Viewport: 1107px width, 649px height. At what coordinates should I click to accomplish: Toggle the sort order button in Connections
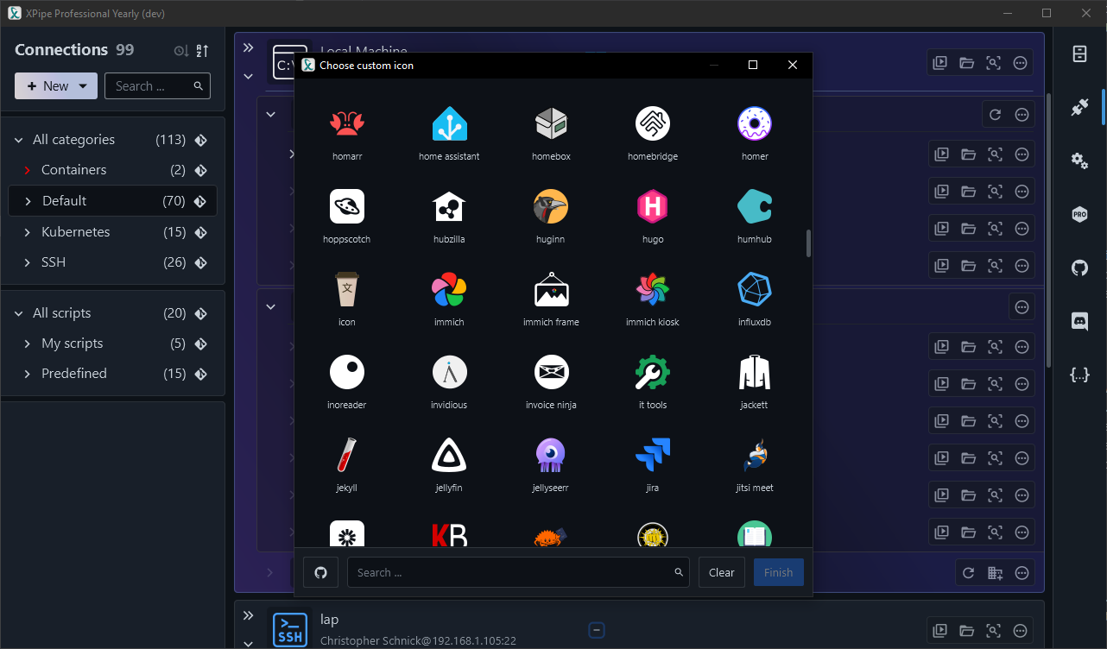tap(202, 51)
